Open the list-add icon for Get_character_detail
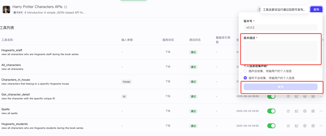The height and width of the screenshot is (136, 326). tap(296, 96)
